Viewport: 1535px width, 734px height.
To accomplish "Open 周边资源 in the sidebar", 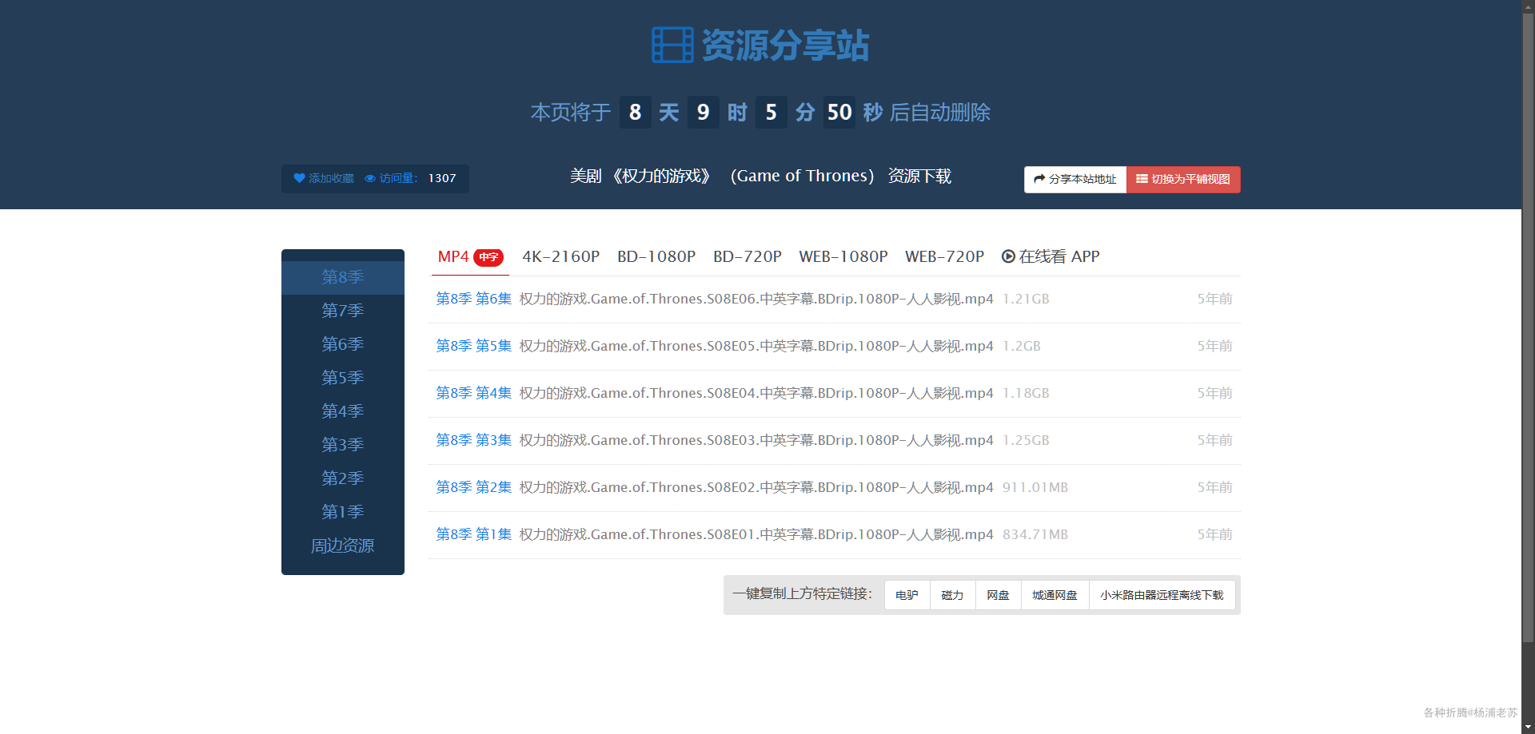I will 343,546.
